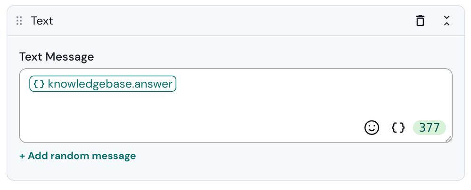Grab the six-dot drag handle

[x=19, y=21]
